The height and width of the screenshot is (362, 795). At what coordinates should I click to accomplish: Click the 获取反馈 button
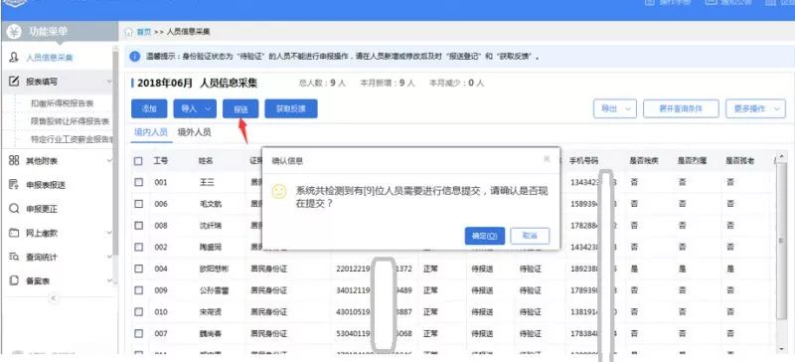pyautogui.click(x=291, y=108)
